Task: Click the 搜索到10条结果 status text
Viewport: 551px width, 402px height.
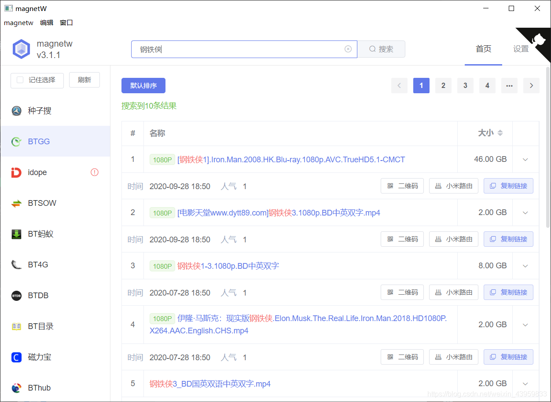Action: click(149, 106)
